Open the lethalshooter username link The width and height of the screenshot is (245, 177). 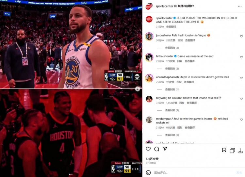(165, 56)
